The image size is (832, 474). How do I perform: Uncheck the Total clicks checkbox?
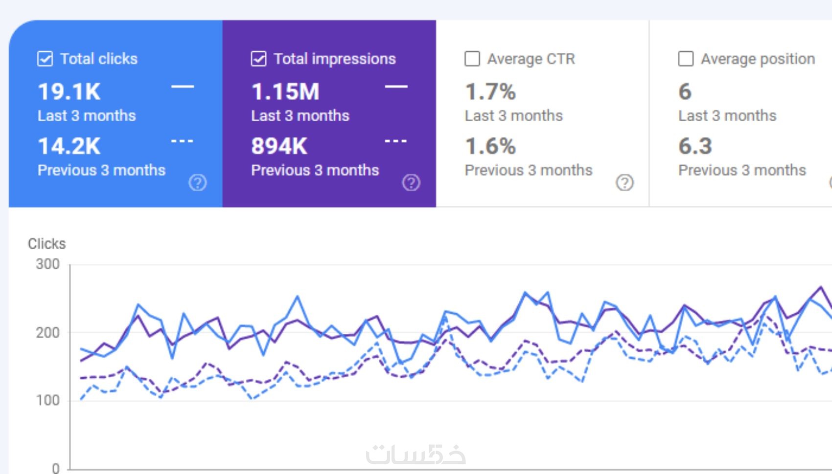pyautogui.click(x=45, y=59)
